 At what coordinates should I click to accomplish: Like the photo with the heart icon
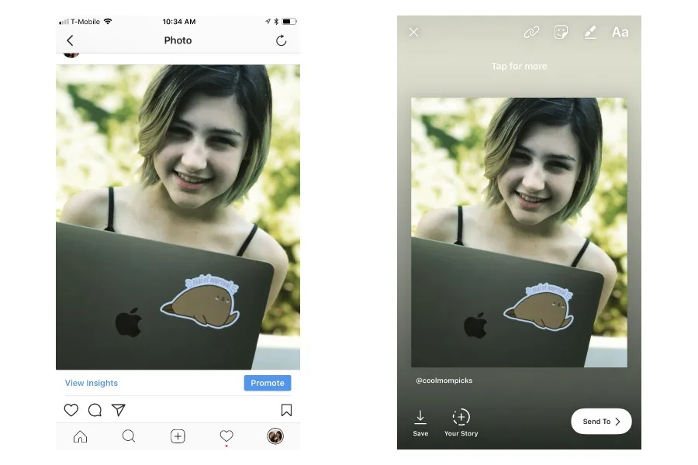71,409
